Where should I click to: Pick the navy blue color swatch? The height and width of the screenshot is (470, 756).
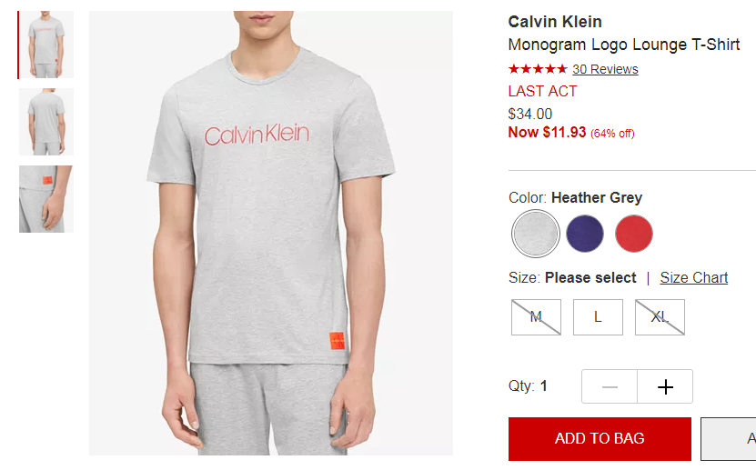(x=585, y=234)
